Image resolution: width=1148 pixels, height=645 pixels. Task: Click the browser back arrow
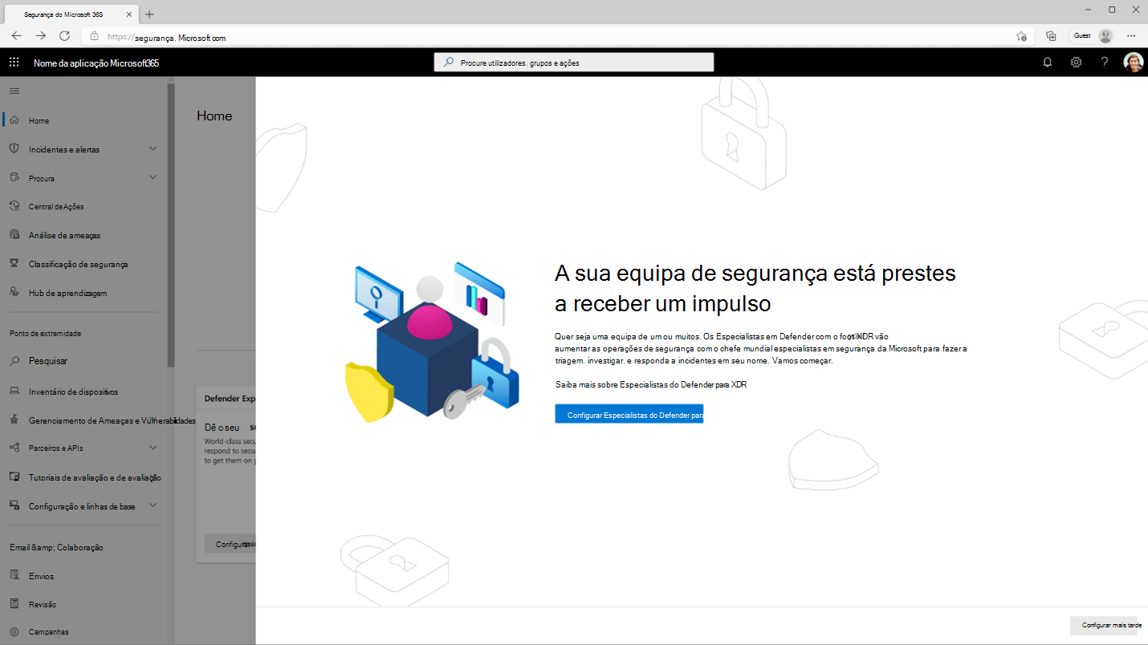17,36
